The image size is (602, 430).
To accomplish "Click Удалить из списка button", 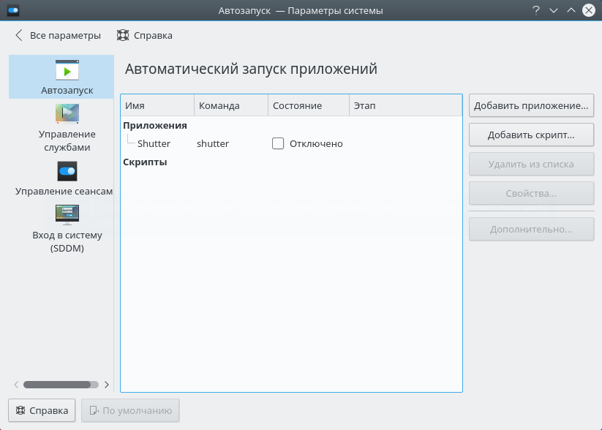I will (531, 164).
